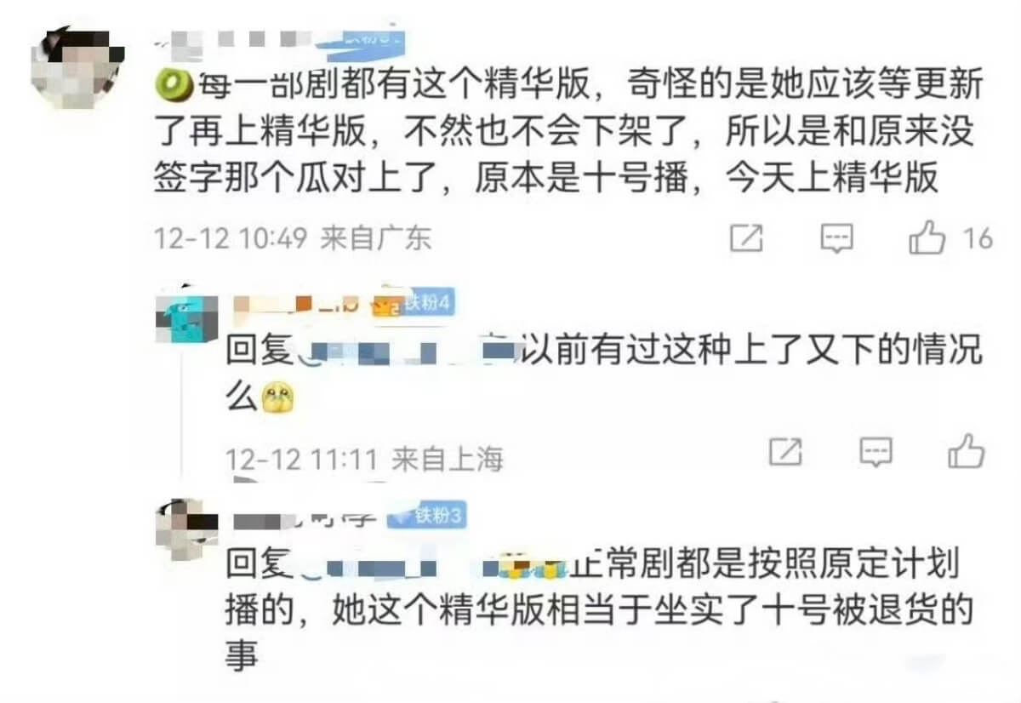This screenshot has height=703, width=1021.
Task: Open the top commenter's pixelated avatar
Action: [x=77, y=66]
